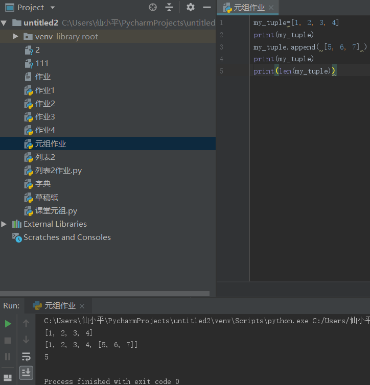This screenshot has width=370, height=385.
Task: Select the 元组作业 run tab
Action: [60, 306]
